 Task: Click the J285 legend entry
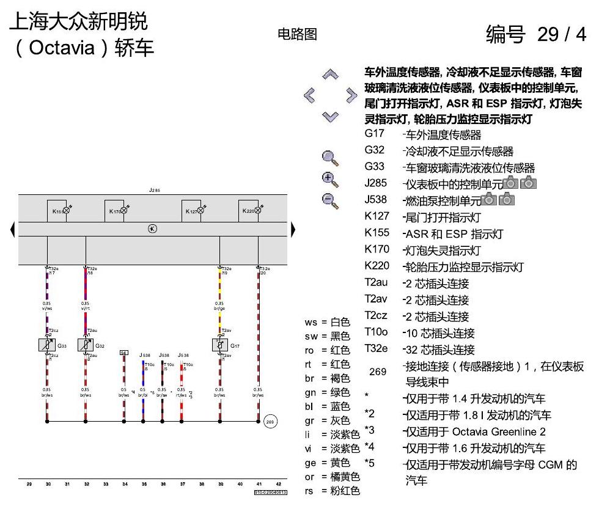tap(433, 184)
